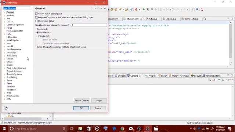
Task: Maximize the Eclipse console panel
Action: 232,75
